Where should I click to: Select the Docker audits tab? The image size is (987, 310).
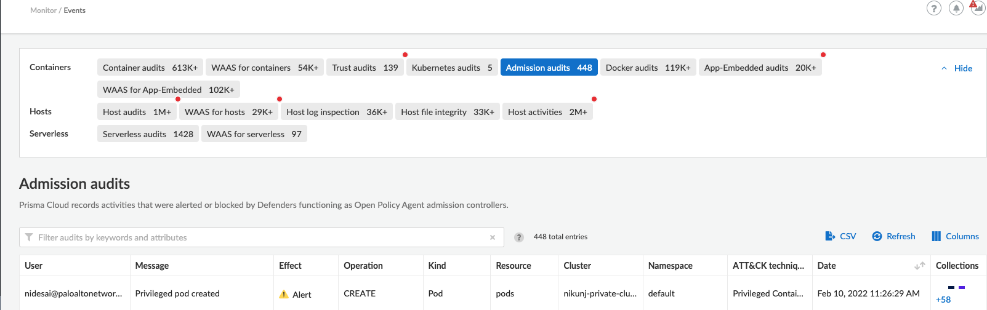pos(648,68)
